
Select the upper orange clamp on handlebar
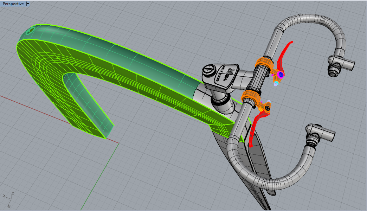tap(264, 62)
